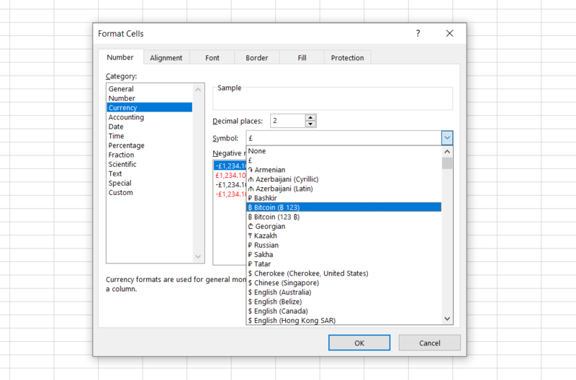Image resolution: width=576 pixels, height=380 pixels.
Task: Choose the £ symbol option
Action: point(344,160)
